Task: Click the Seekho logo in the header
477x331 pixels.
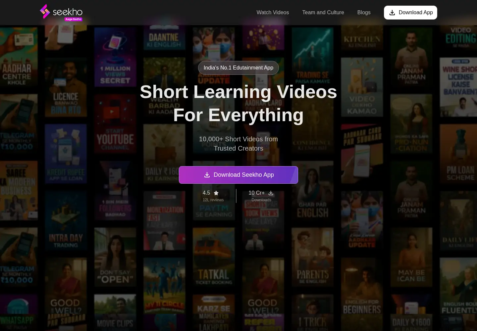Action: coord(61,12)
